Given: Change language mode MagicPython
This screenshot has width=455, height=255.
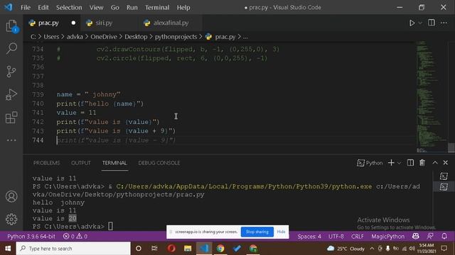Looking at the screenshot, I should pos(387,237).
